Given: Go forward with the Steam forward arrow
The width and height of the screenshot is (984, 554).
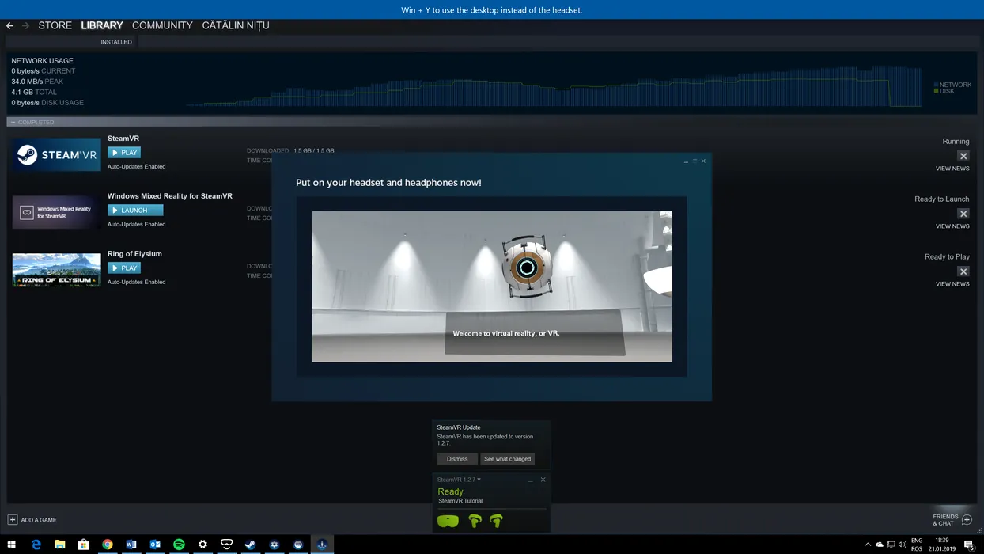Looking at the screenshot, I should tap(25, 26).
